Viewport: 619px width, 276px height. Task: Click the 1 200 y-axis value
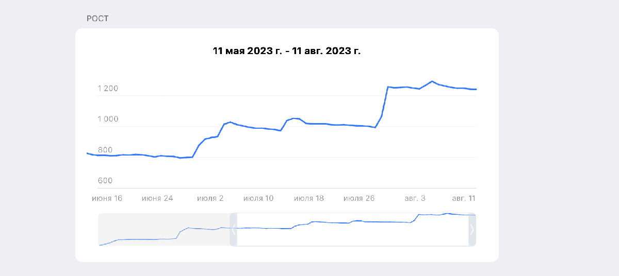[108, 89]
